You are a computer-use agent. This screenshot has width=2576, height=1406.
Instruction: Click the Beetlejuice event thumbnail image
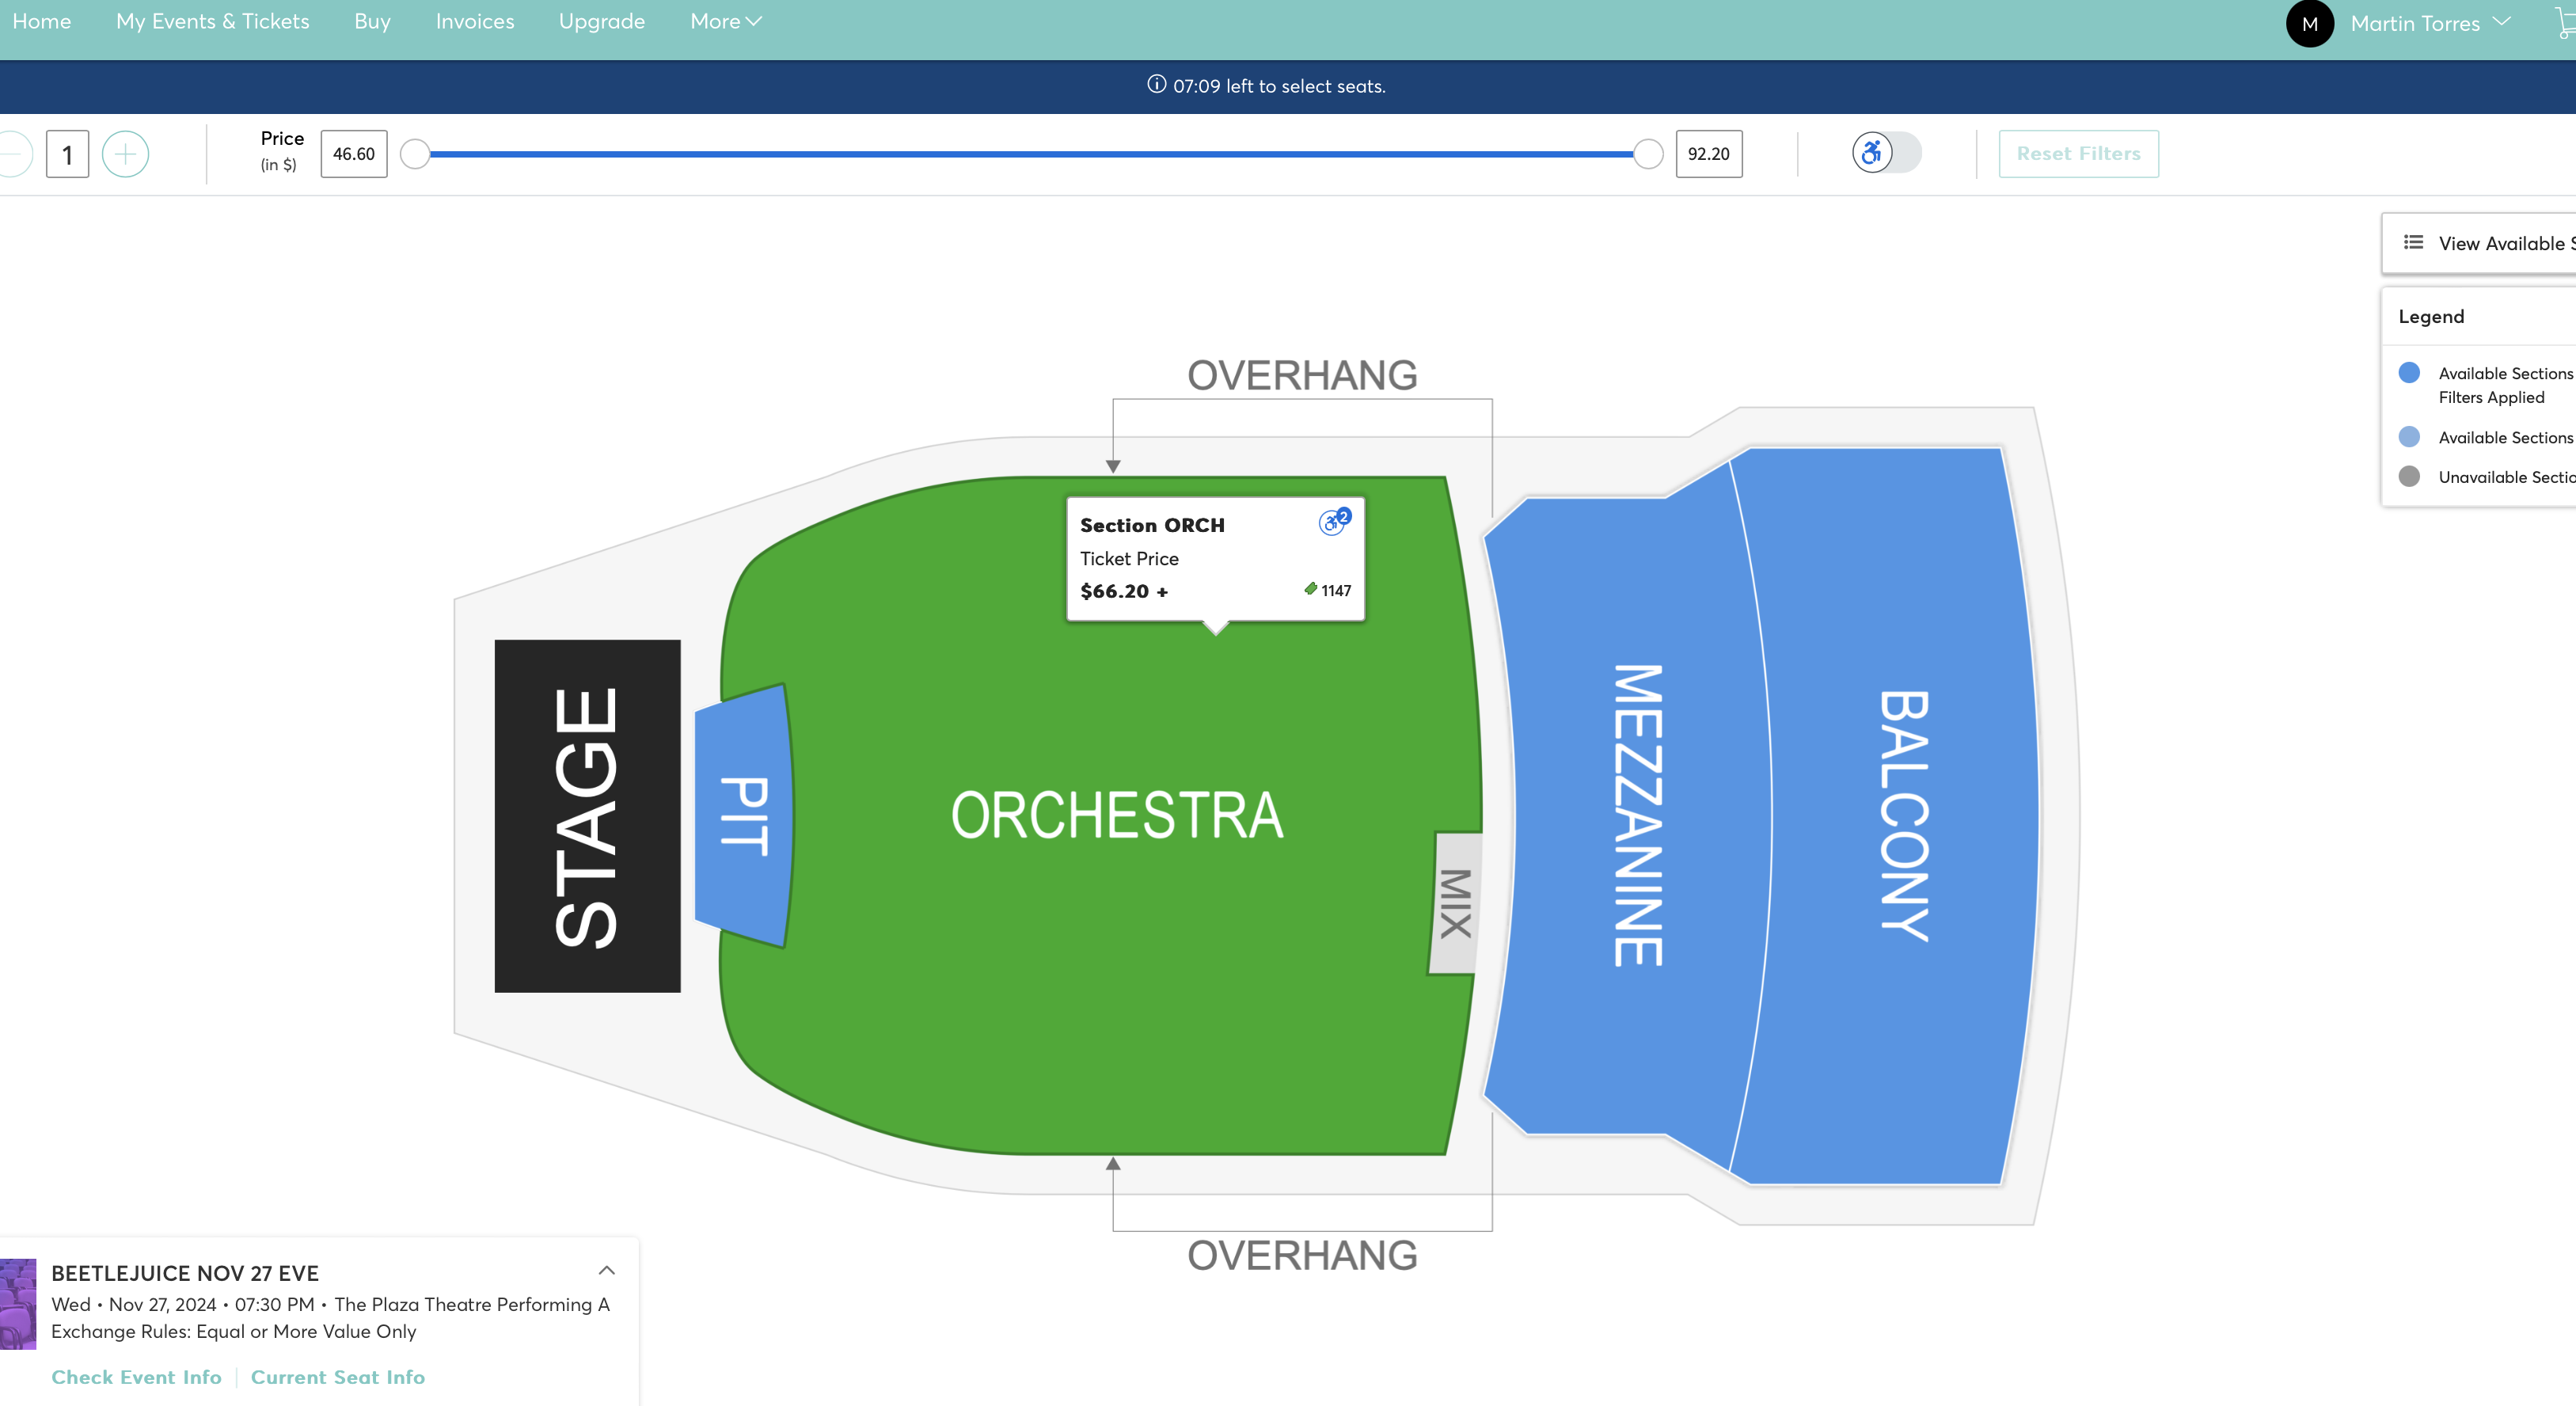pyautogui.click(x=17, y=1303)
